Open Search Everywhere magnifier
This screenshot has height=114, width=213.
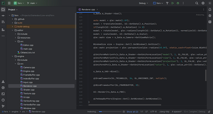pos(197,3)
